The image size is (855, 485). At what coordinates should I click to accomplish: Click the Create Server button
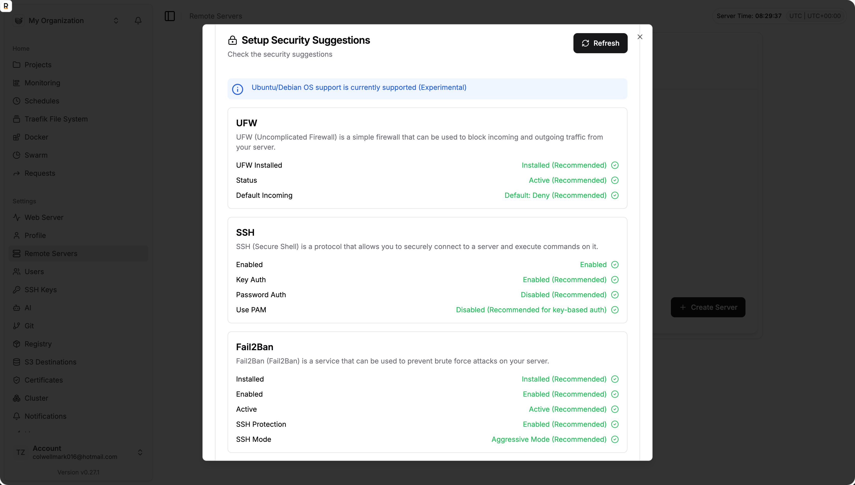pyautogui.click(x=708, y=307)
